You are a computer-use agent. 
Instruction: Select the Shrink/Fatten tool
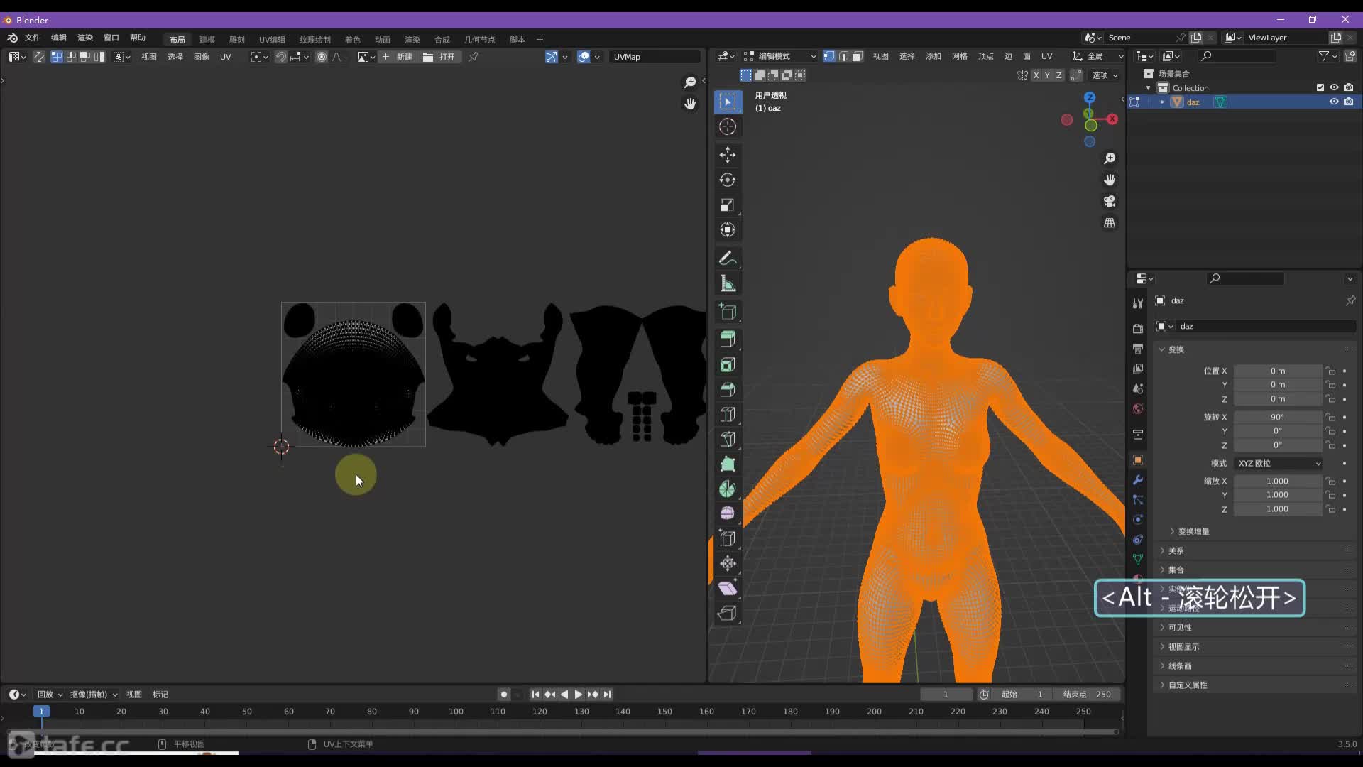728,564
